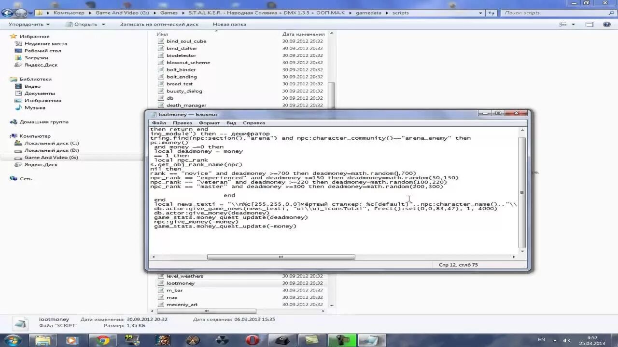Click Новая папка button
Viewport: 618px width, 347px height.
(x=229, y=24)
